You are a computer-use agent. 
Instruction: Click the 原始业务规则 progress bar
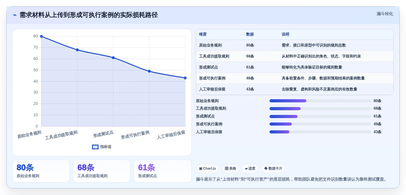tap(320, 101)
